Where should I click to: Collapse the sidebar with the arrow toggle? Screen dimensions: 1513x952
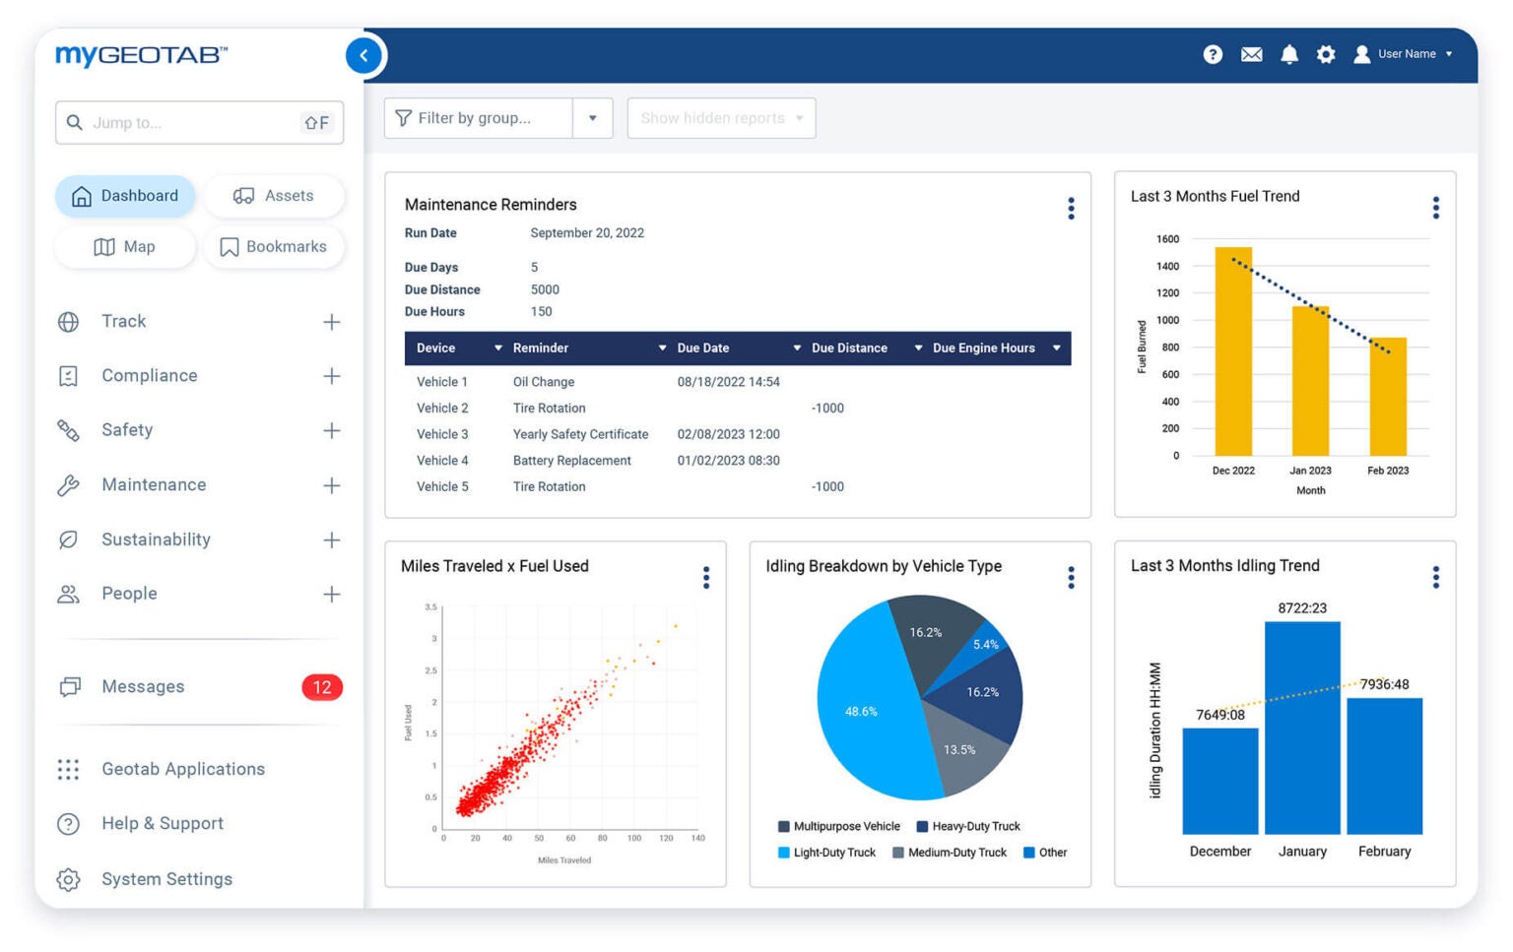pyautogui.click(x=363, y=55)
